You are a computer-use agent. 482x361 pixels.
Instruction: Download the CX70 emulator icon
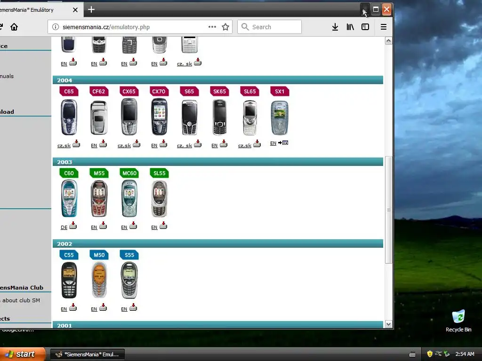163,143
